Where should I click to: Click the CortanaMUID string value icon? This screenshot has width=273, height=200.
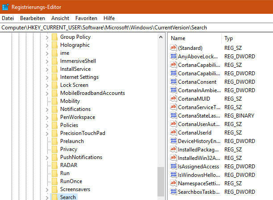pyautogui.click(x=174, y=98)
